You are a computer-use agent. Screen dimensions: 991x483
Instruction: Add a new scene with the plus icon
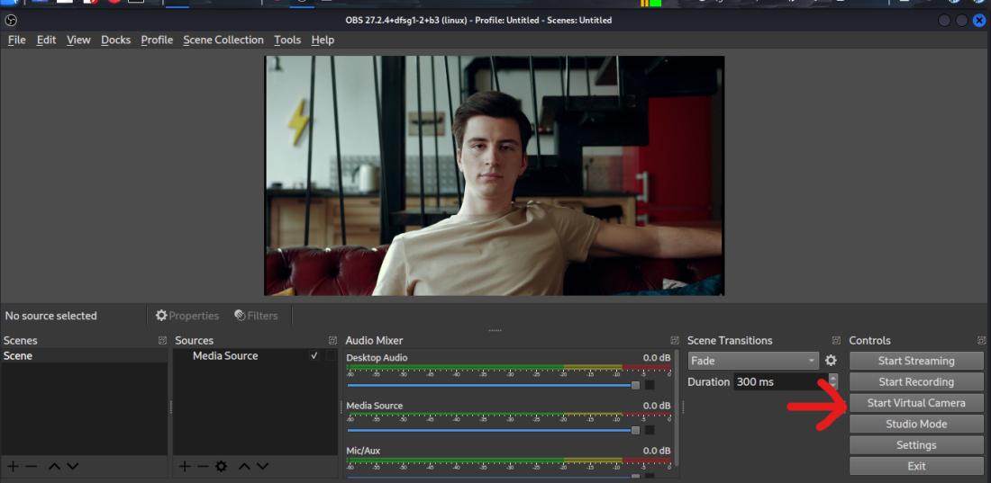13,466
